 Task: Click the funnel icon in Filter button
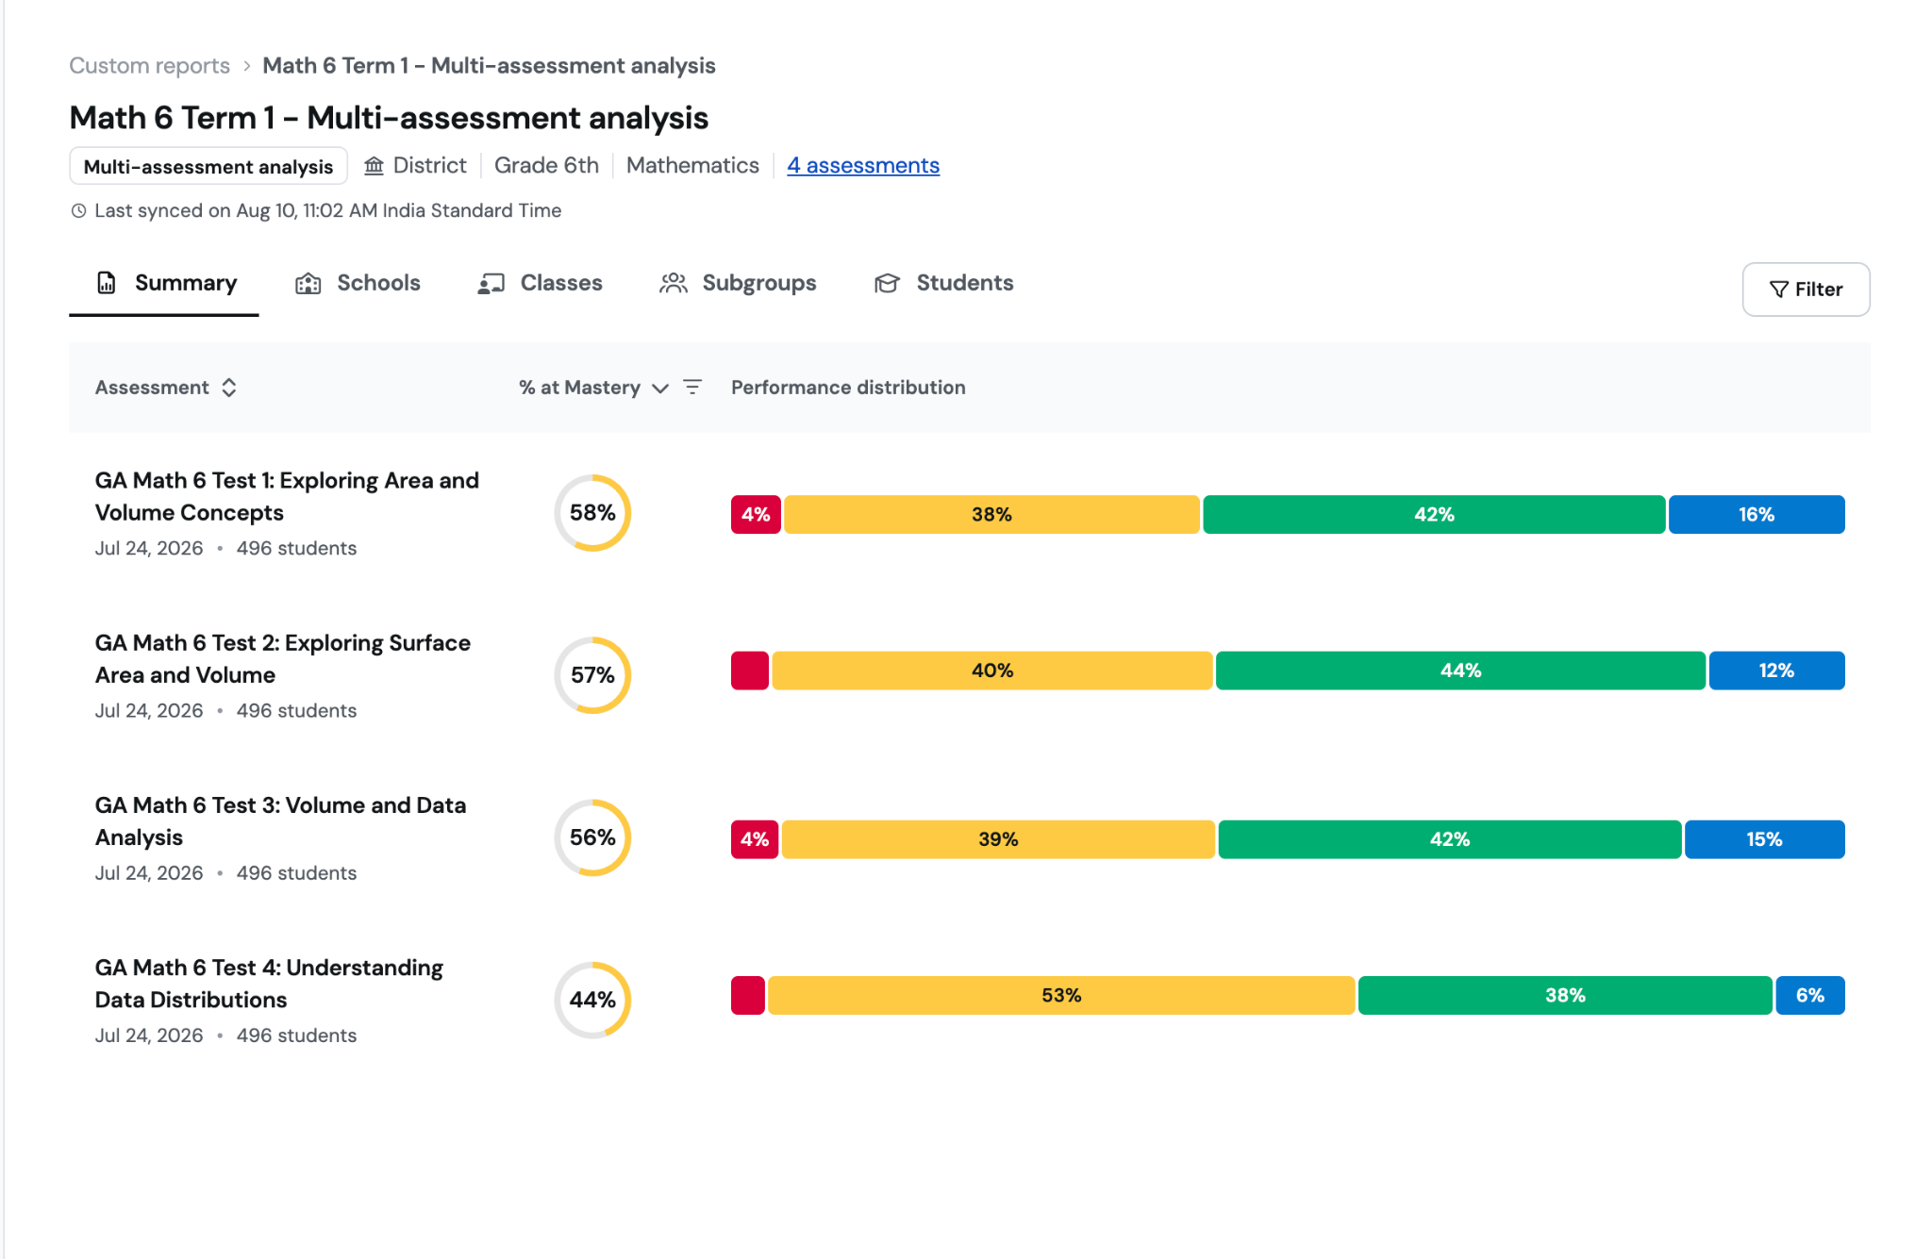click(x=1778, y=290)
